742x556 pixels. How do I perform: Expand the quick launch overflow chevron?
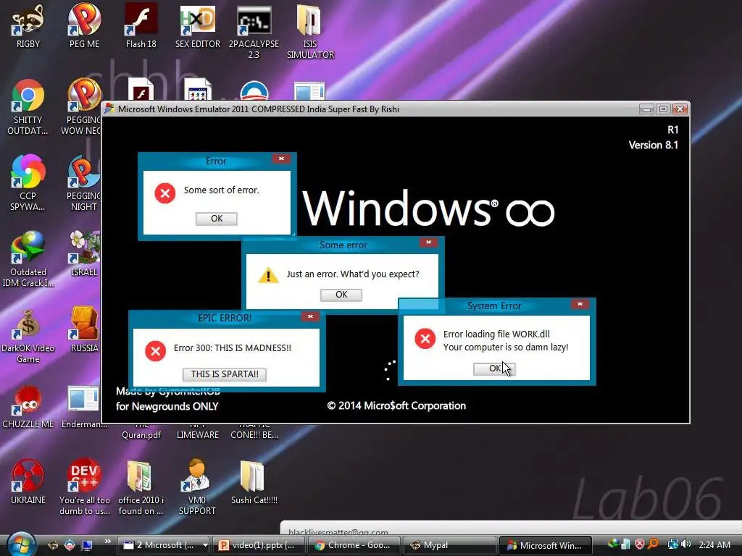tap(107, 542)
